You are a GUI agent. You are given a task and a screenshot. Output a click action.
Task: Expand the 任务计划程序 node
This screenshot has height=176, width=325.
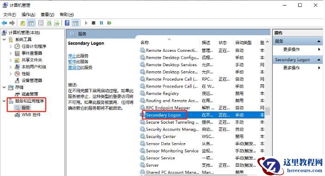11,46
